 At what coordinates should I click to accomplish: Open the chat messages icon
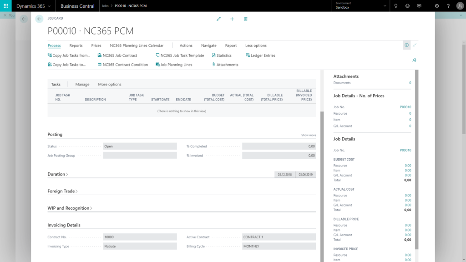[x=419, y=5]
